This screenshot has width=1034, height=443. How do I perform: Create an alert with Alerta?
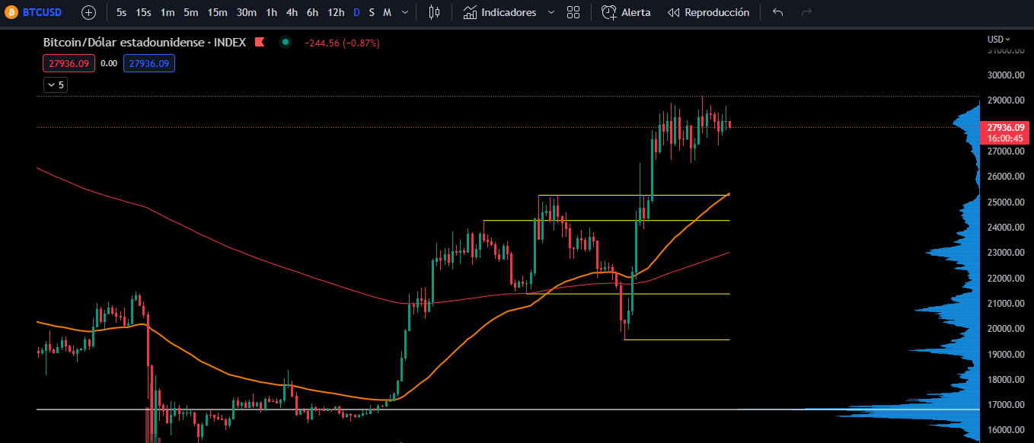627,12
